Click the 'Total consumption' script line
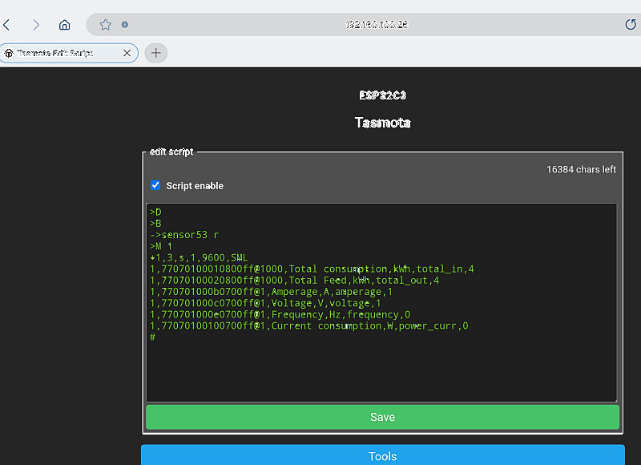The height and width of the screenshot is (465, 641). point(312,269)
